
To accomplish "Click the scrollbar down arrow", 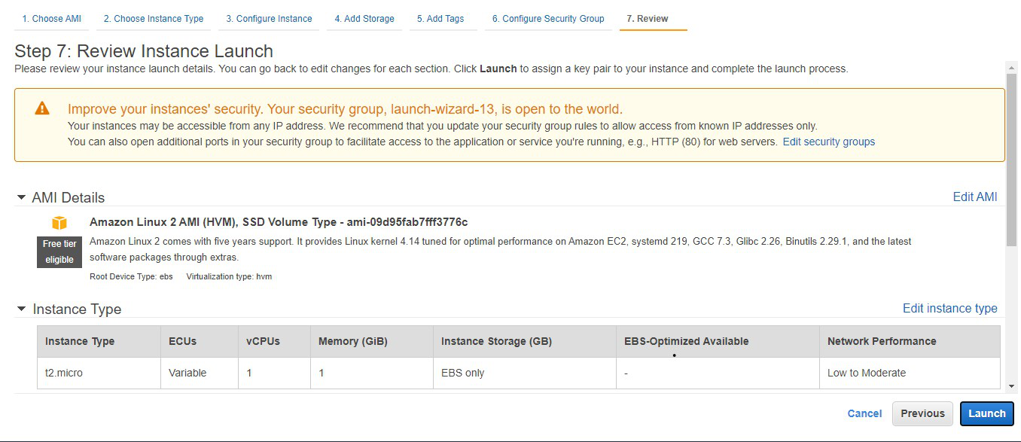I will (x=1011, y=386).
